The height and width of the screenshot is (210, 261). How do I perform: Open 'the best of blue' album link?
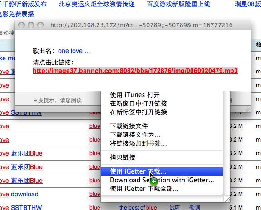click(x=138, y=208)
